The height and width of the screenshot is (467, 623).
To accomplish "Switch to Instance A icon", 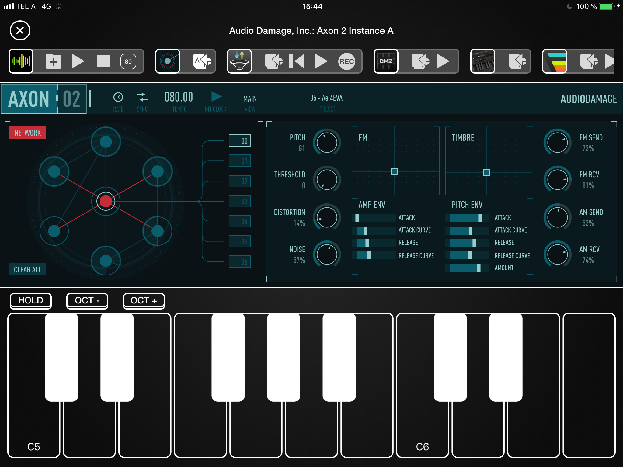I will tap(202, 61).
